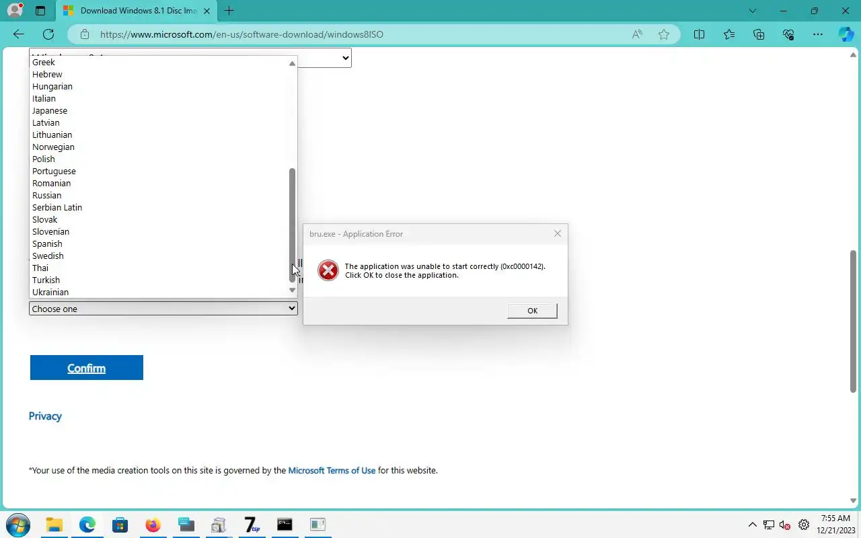861x538 pixels.
Task: Select Slovenian language
Action: pos(159,231)
